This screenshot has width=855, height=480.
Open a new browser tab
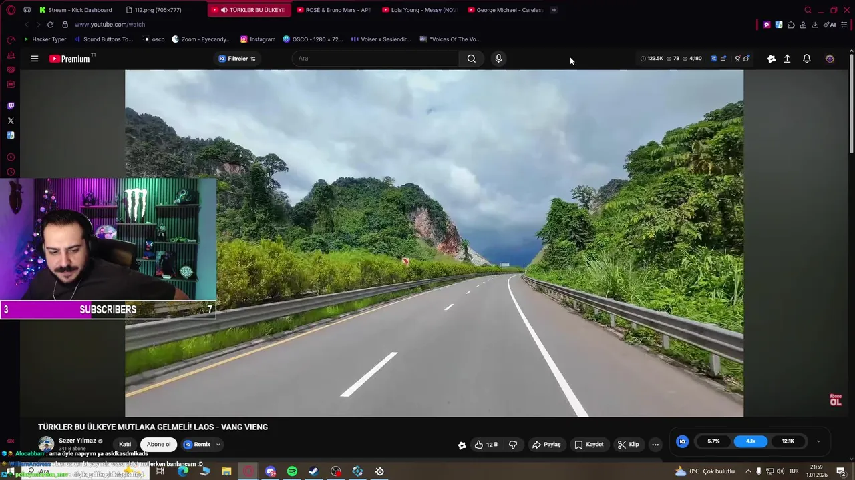[x=554, y=10]
